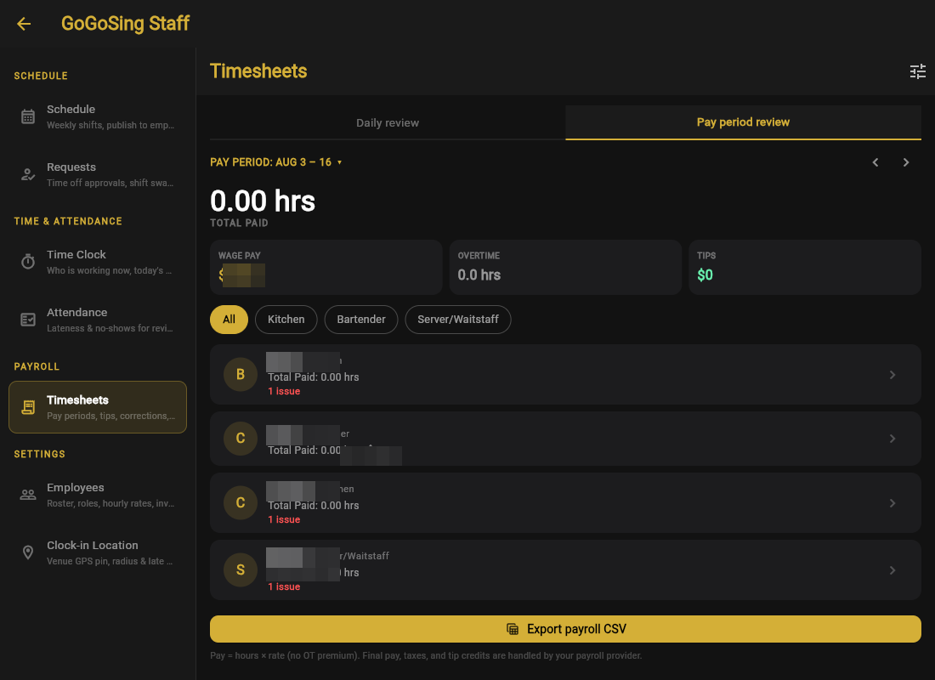
Task: Select avatar C of the 0.00 hrs Kitchen row
Action: tap(241, 503)
